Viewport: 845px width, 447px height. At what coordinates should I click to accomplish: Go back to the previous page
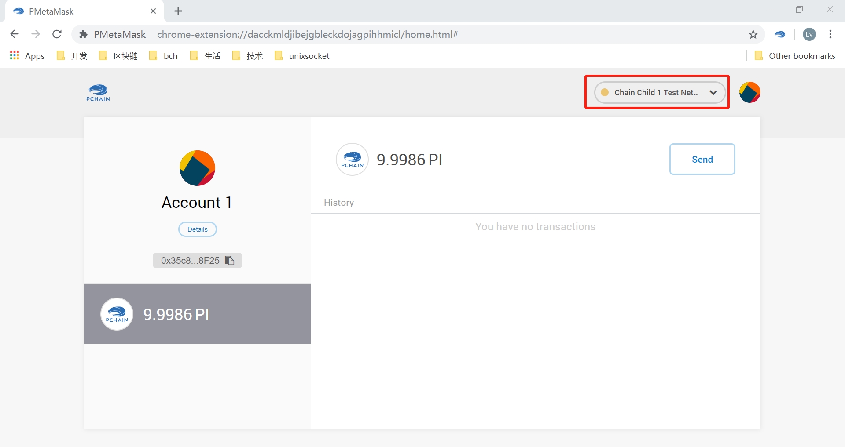15,34
